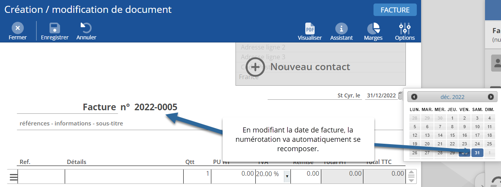Viewport: 501px width, 187px height.
Task: Click the hamburger menu on the invoice line
Action: click(14, 177)
